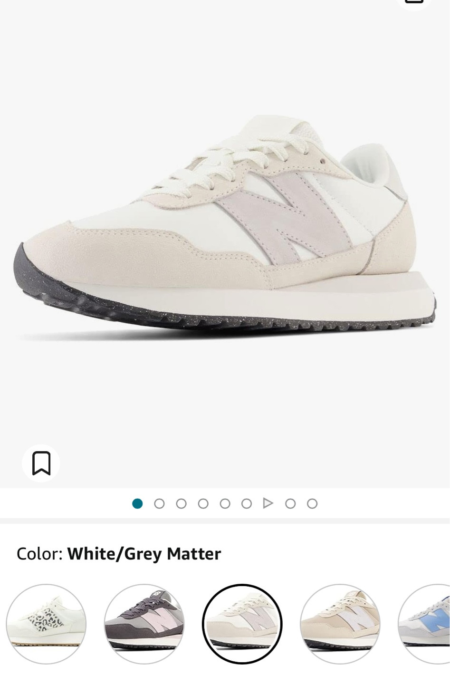Tap the bookmark save icon
450x675 pixels.
click(41, 463)
